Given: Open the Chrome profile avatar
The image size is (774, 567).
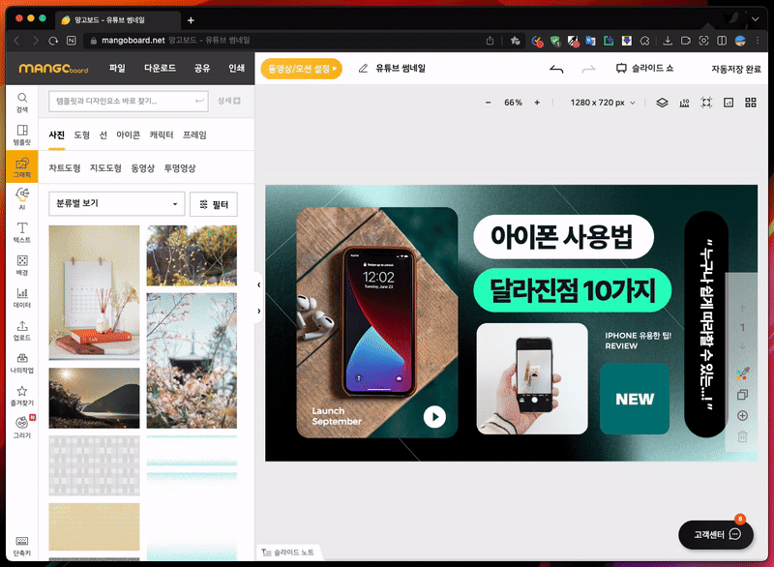Looking at the screenshot, I should [x=740, y=41].
